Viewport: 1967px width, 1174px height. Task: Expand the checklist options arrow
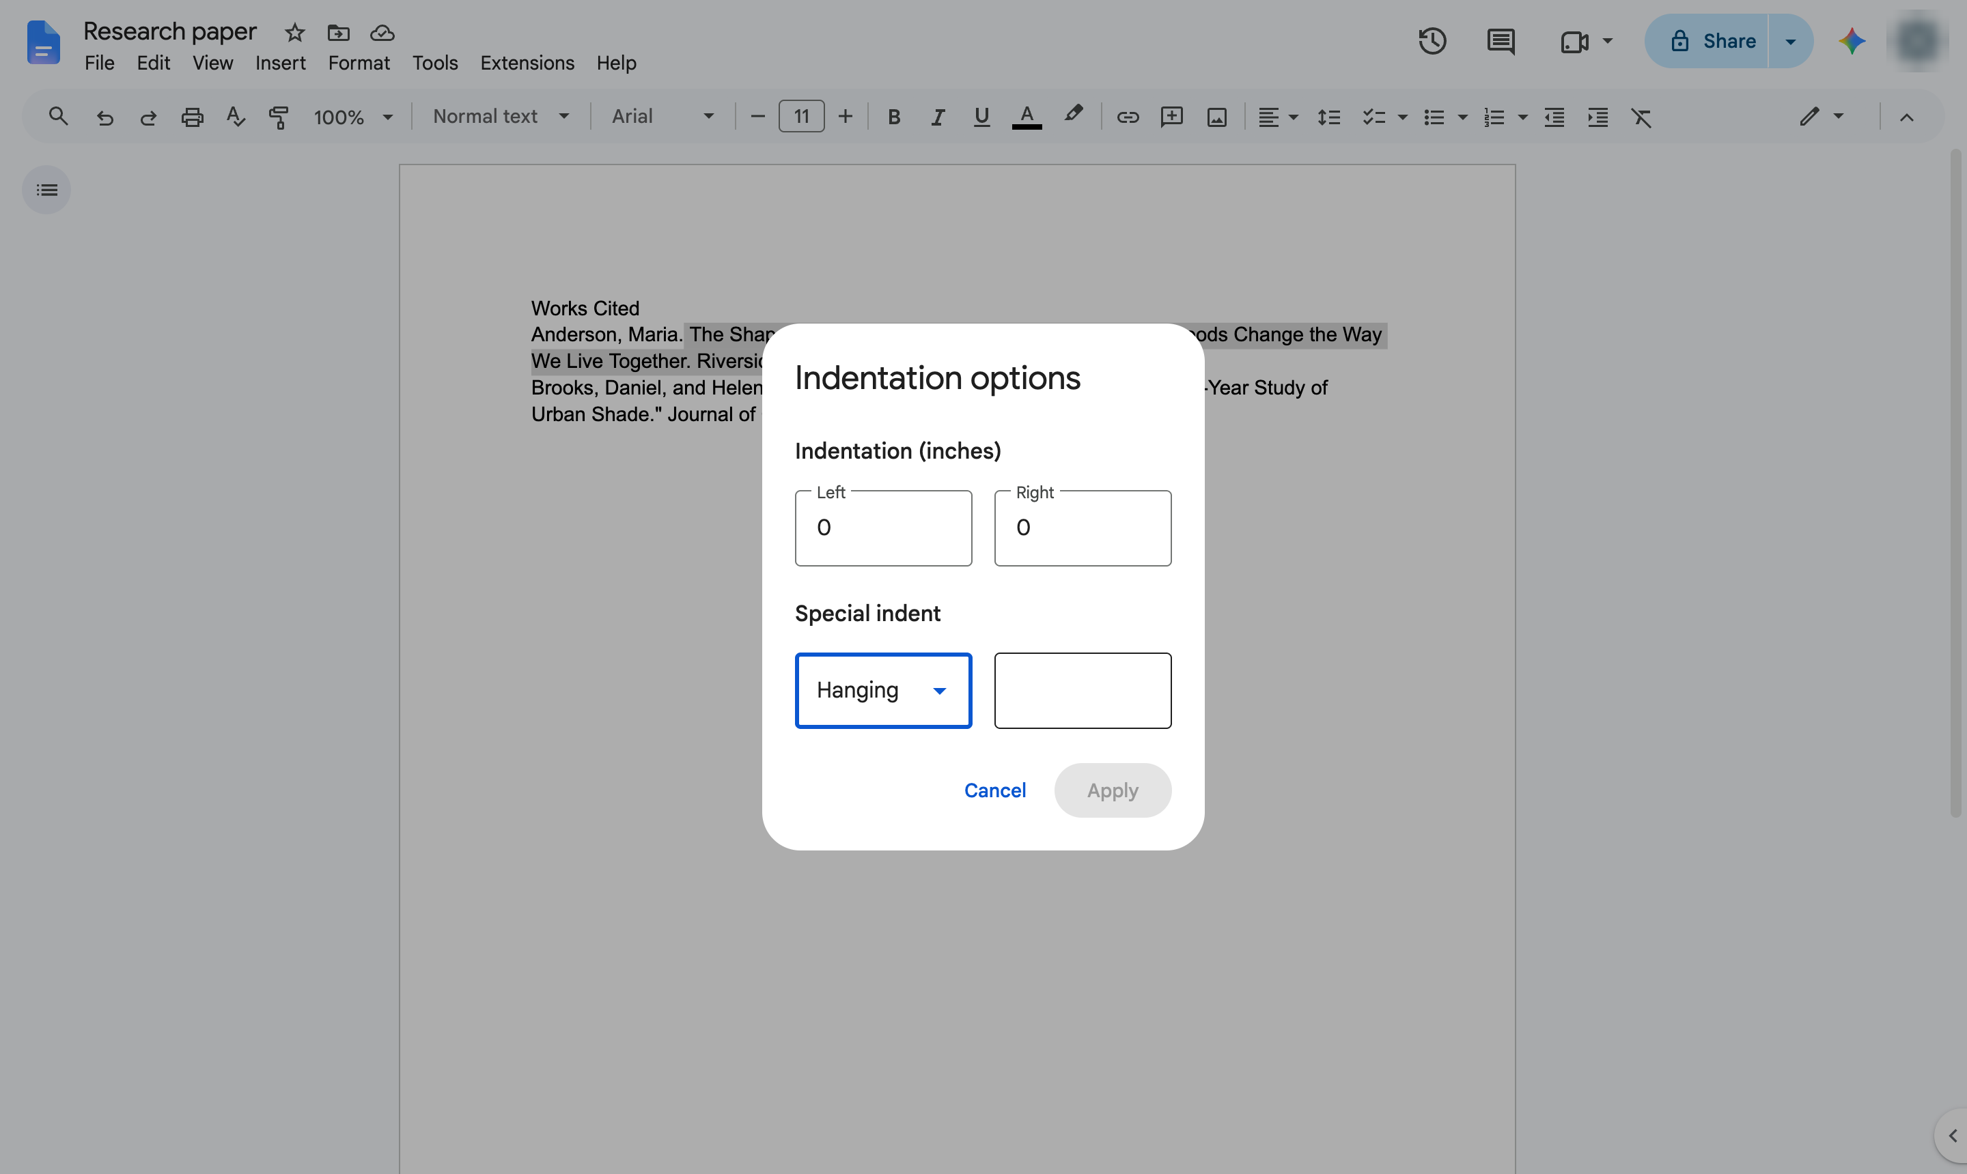click(x=1403, y=117)
